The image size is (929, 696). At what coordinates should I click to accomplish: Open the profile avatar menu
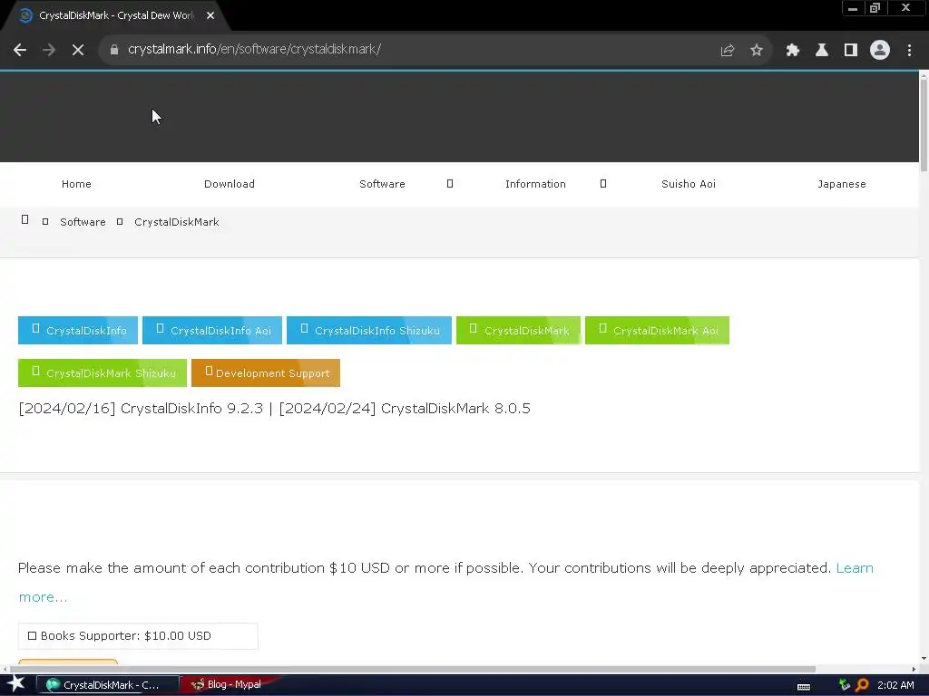coord(880,51)
